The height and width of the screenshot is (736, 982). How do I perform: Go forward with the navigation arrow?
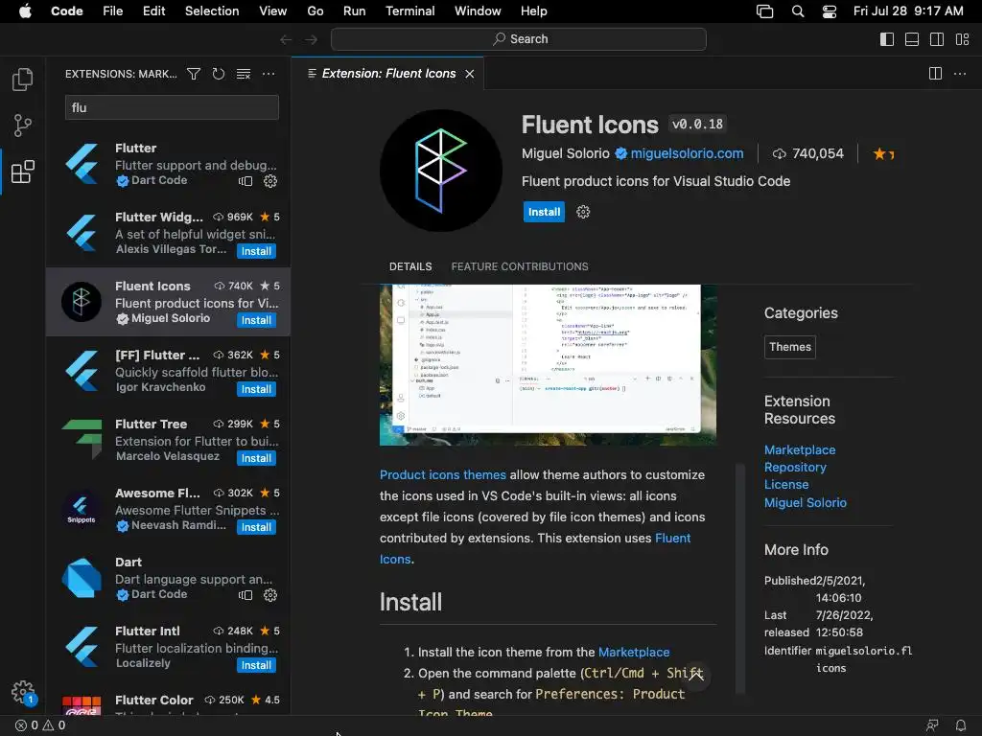[x=312, y=39]
